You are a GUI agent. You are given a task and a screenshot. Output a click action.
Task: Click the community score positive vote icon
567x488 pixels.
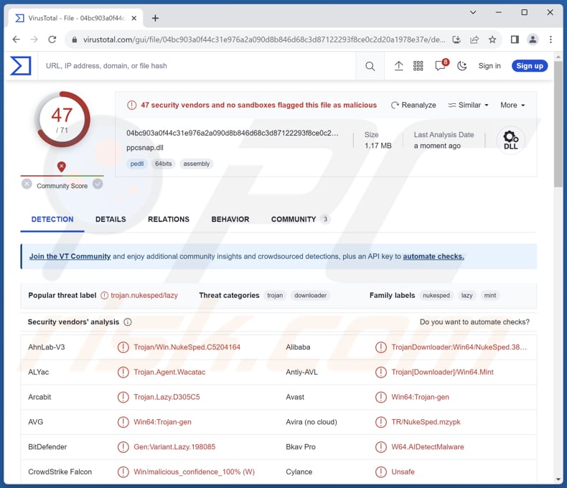click(x=98, y=184)
